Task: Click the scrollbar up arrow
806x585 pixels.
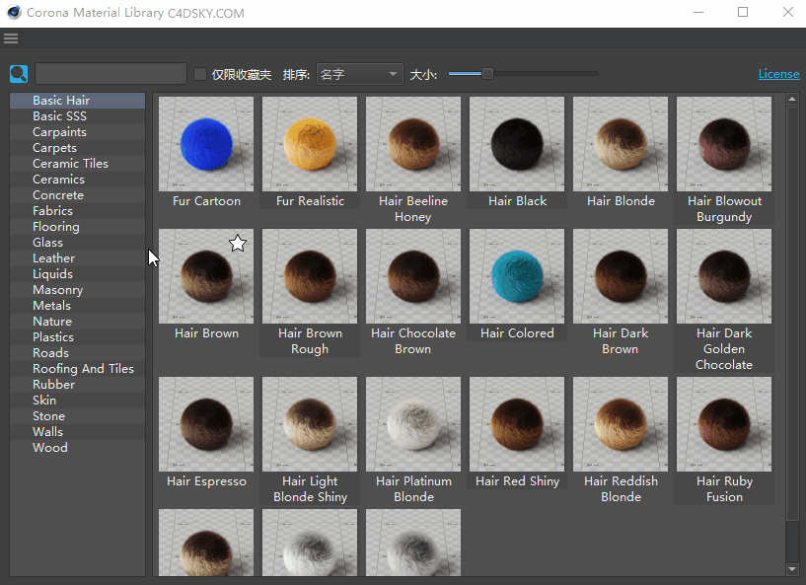Action: tap(792, 99)
